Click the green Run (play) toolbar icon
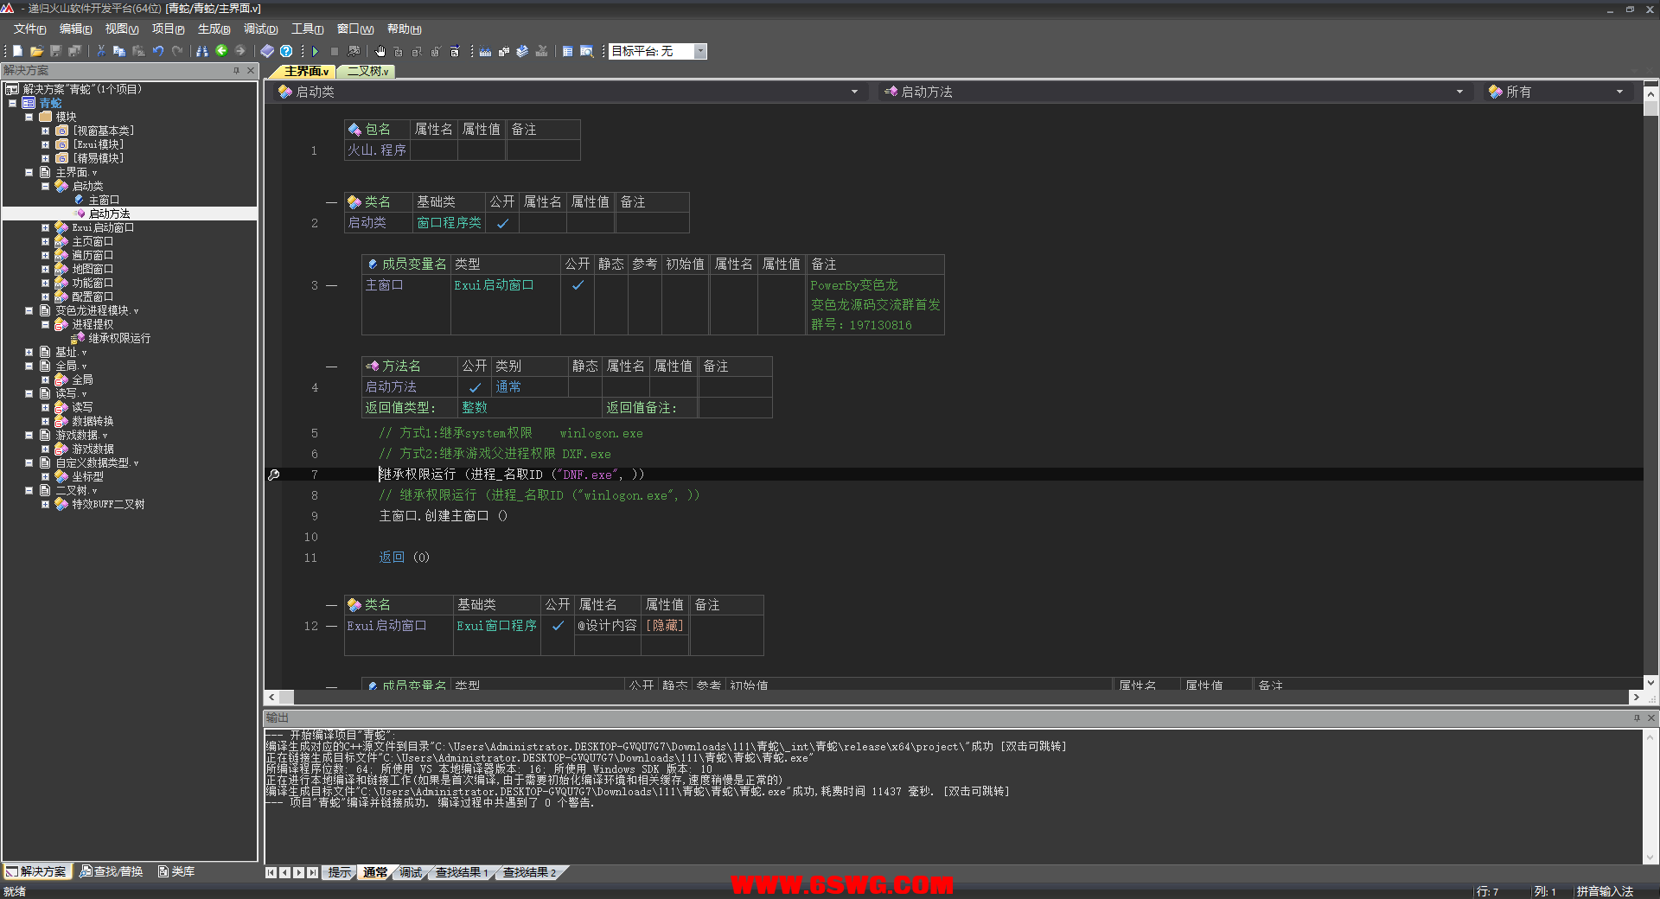The width and height of the screenshot is (1660, 899). tap(316, 52)
